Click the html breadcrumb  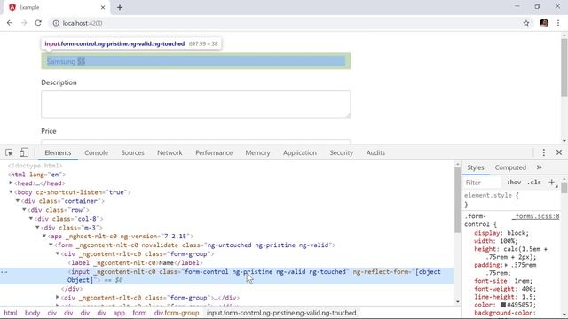tap(11, 313)
